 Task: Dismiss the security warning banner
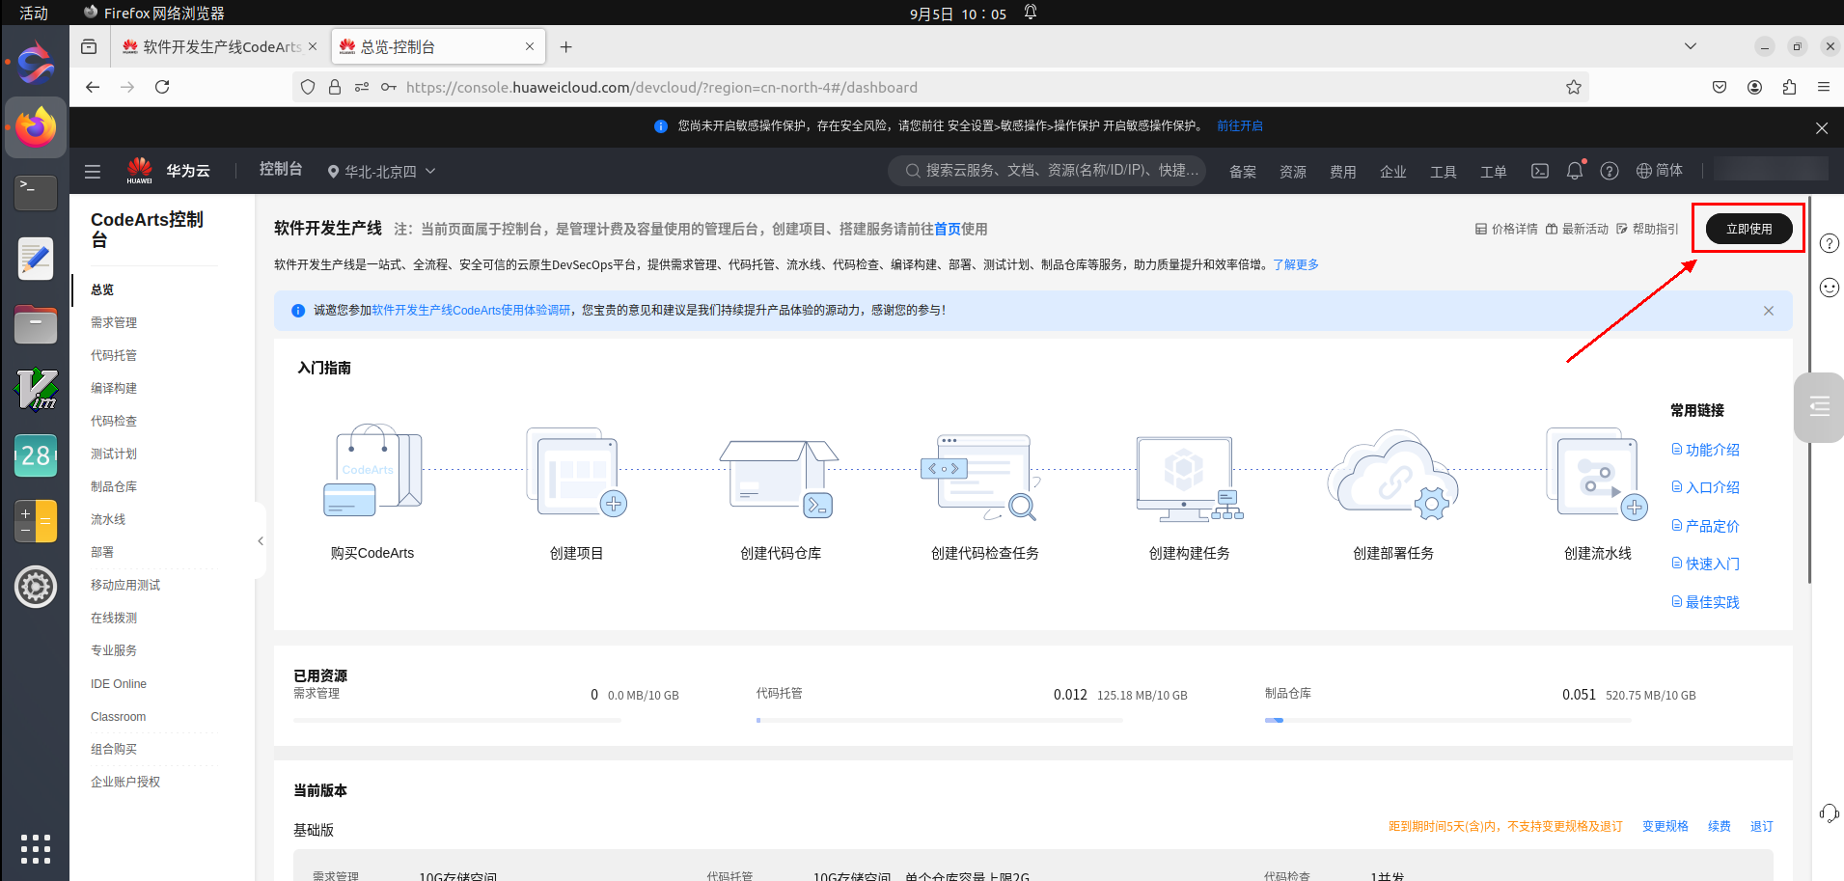pos(1822,128)
